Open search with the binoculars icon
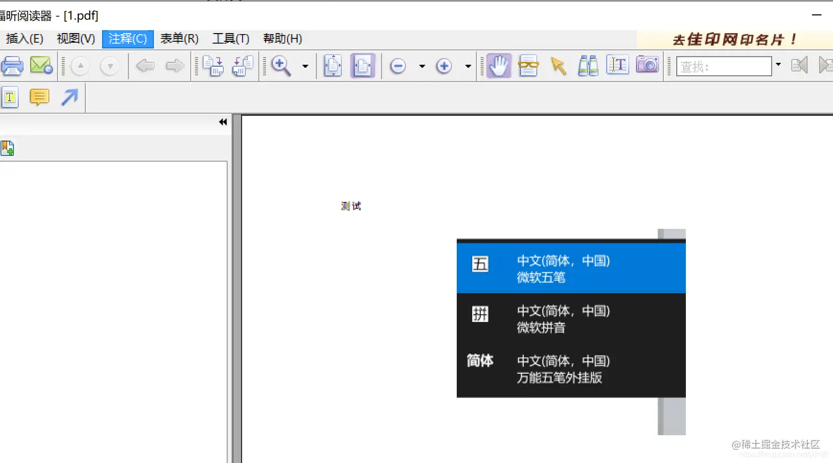 tap(587, 65)
